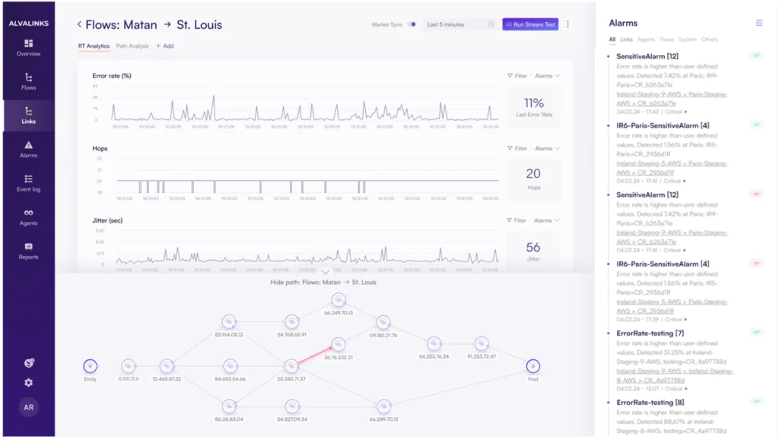The width and height of the screenshot is (779, 440).
Task: Open the Alarms panel list-options icon
Action: coord(758,24)
